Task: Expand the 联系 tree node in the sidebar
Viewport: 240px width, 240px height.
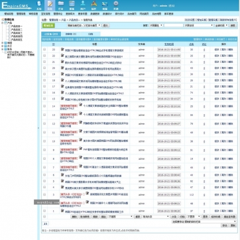Action: [x=3, y=49]
